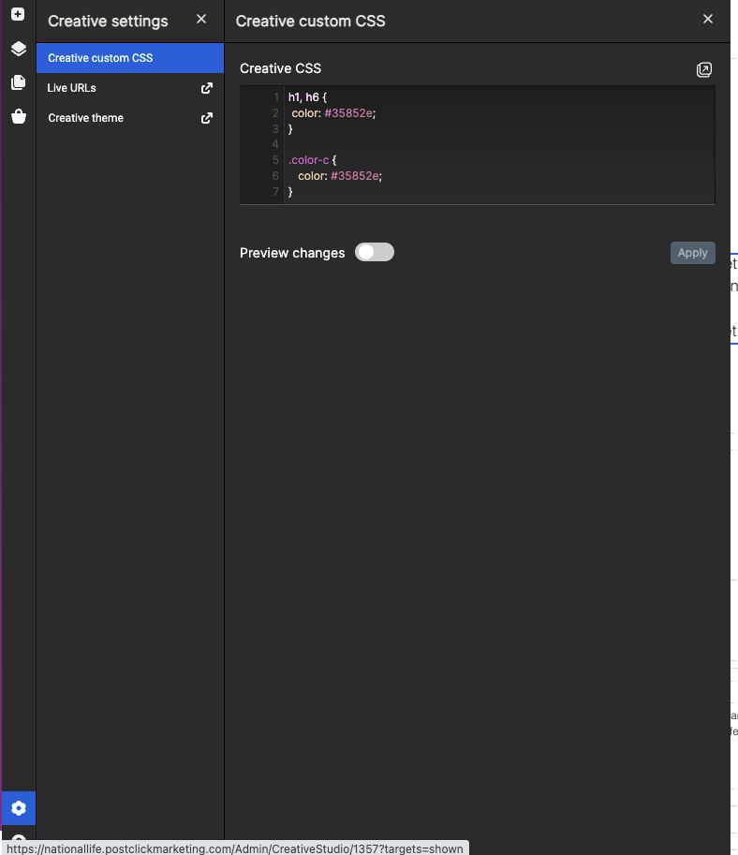The width and height of the screenshot is (738, 855).
Task: Expand the CSS editor in pop-out window
Action: [x=704, y=69]
